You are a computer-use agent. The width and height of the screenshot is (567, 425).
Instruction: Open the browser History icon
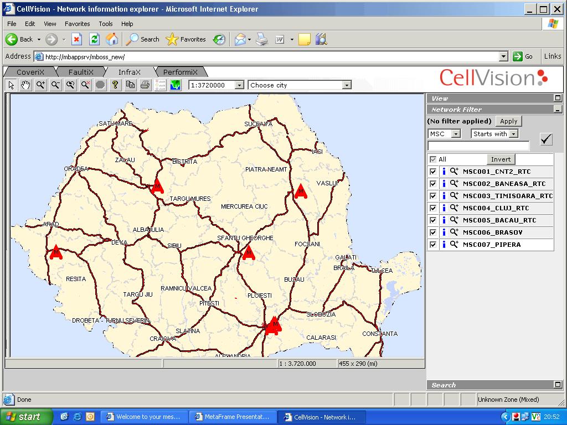[219, 39]
